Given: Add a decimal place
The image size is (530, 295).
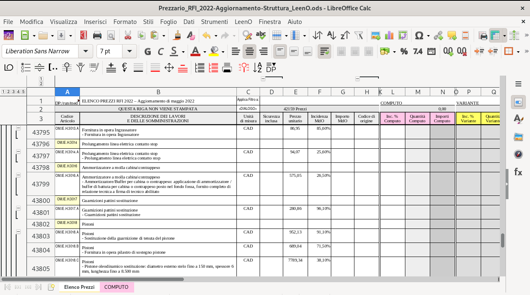Looking at the screenshot, I should click(x=448, y=51).
